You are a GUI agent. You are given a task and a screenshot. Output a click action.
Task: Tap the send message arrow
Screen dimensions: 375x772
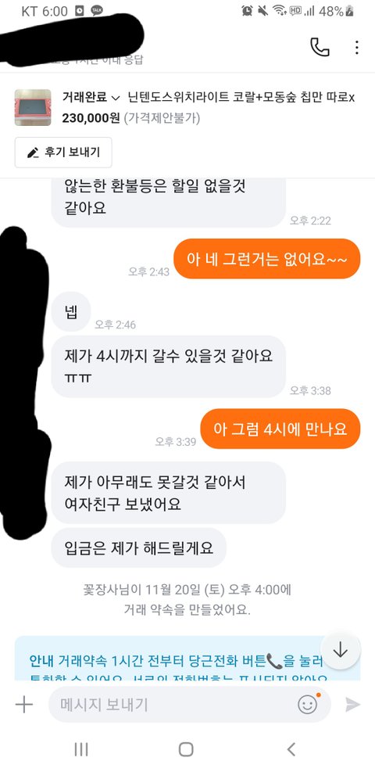tap(352, 705)
